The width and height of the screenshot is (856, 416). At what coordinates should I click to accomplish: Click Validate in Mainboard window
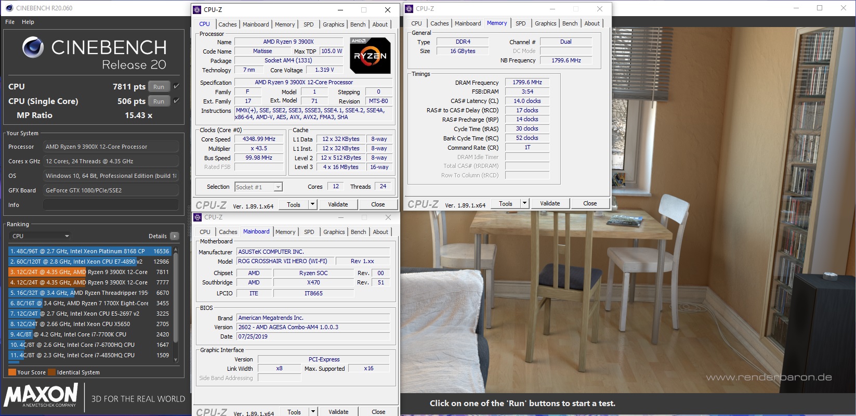click(x=338, y=412)
